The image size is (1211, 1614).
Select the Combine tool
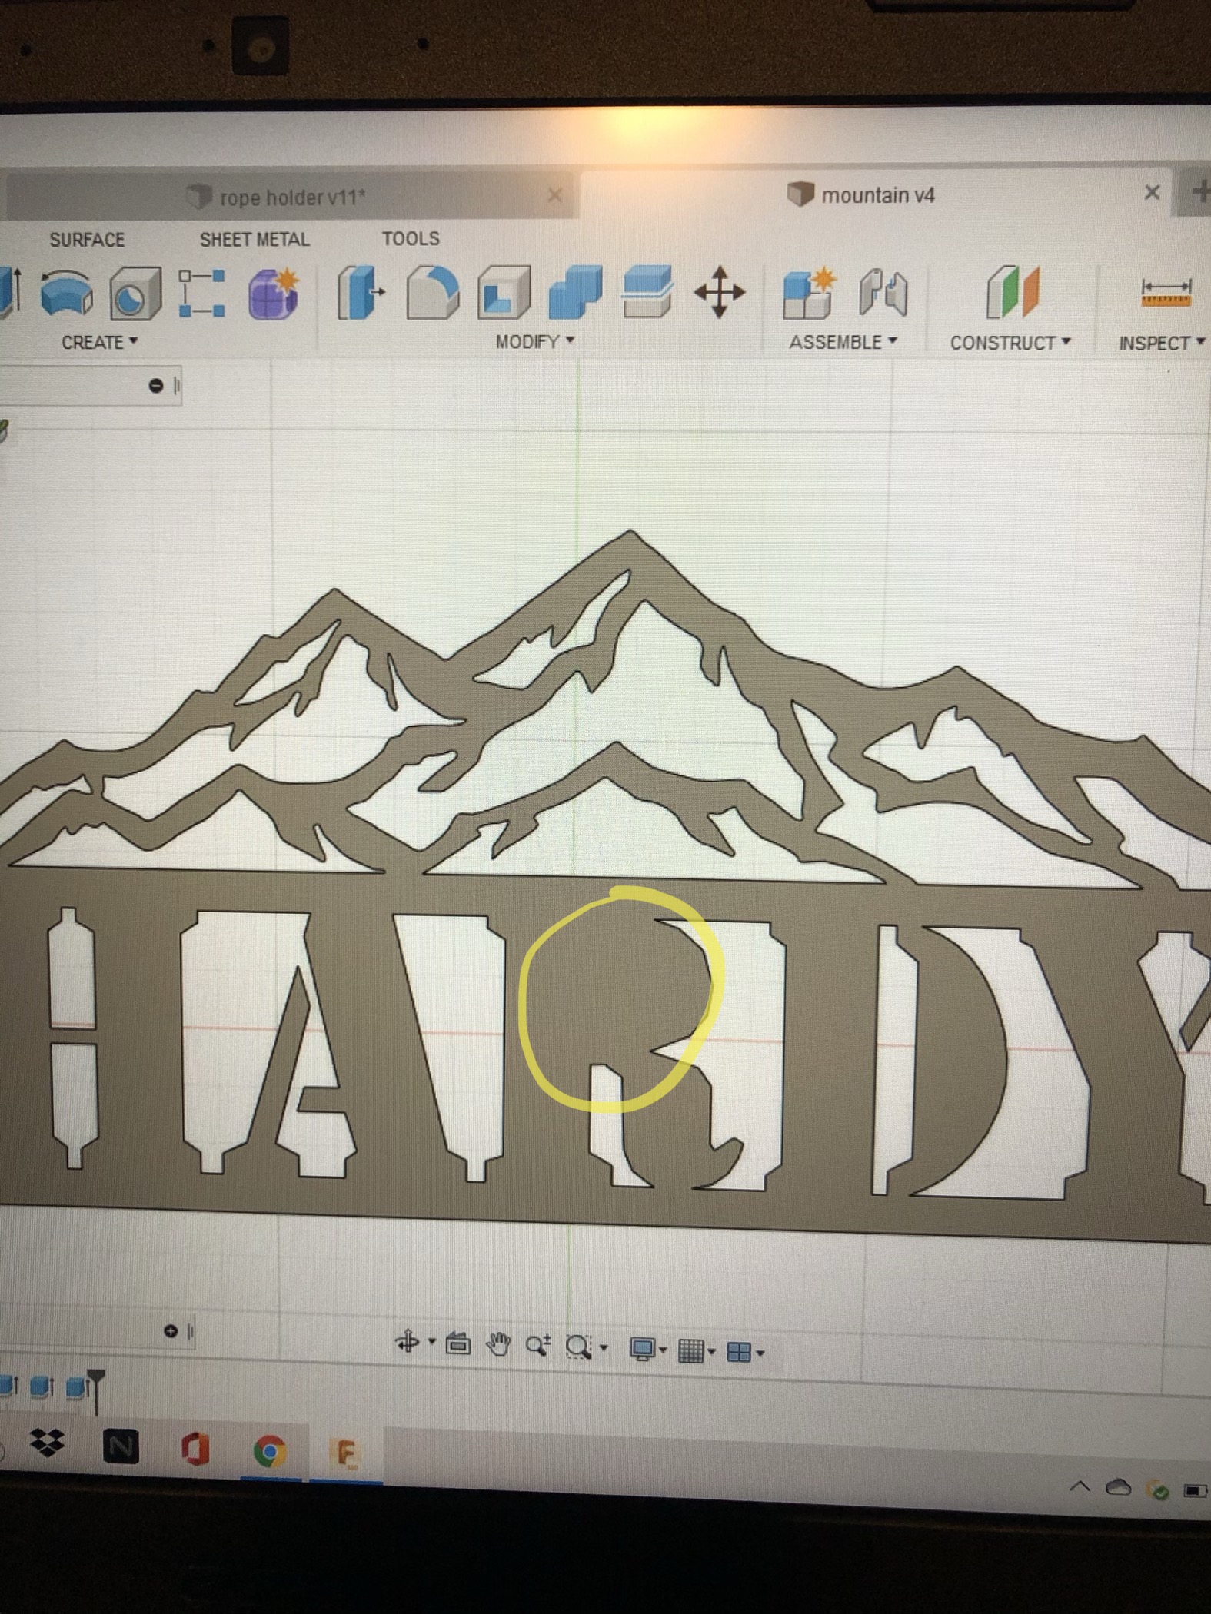575,293
